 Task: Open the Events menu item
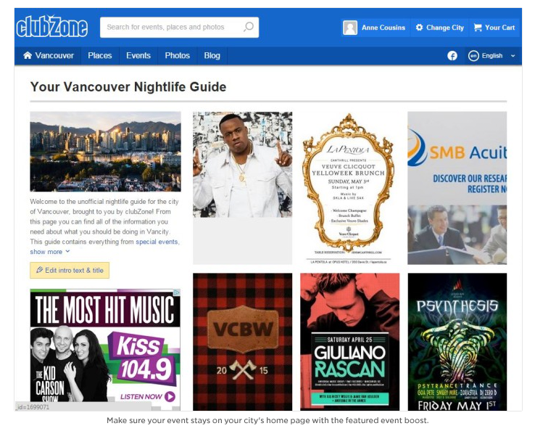click(138, 55)
